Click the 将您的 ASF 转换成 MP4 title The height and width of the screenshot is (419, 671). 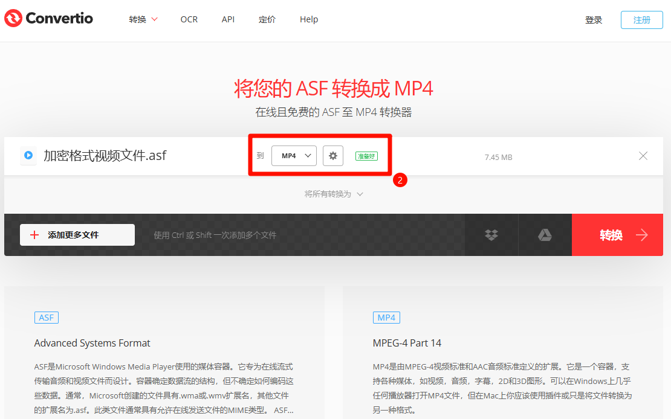pos(334,89)
